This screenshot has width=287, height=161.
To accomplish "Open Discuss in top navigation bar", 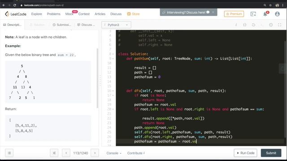I will tap(116, 14).
